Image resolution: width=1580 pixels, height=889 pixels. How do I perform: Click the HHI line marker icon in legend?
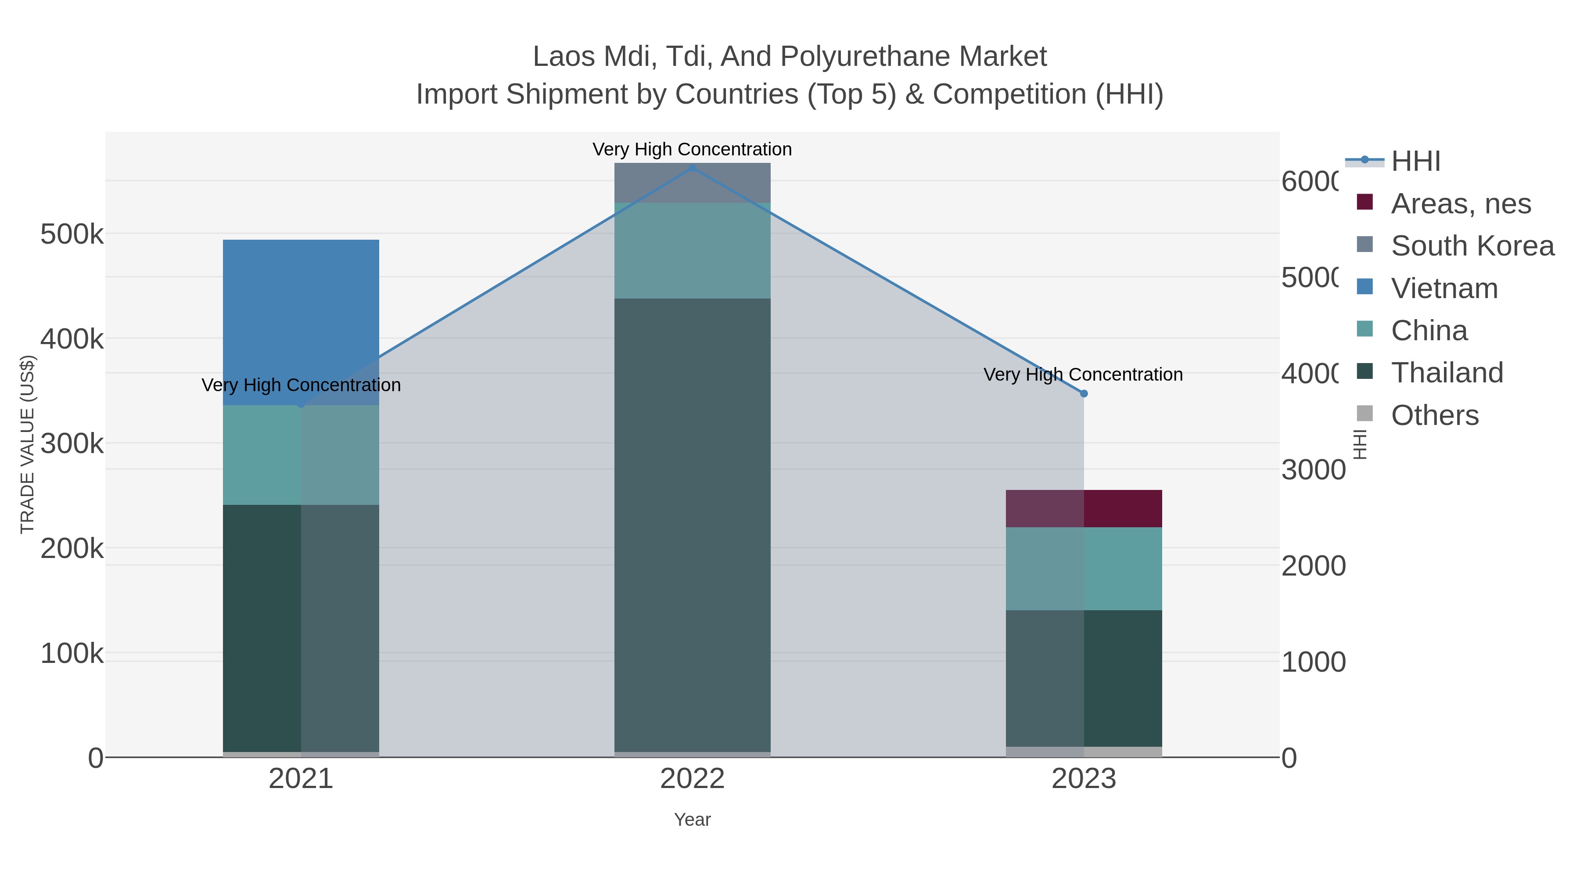1365,160
